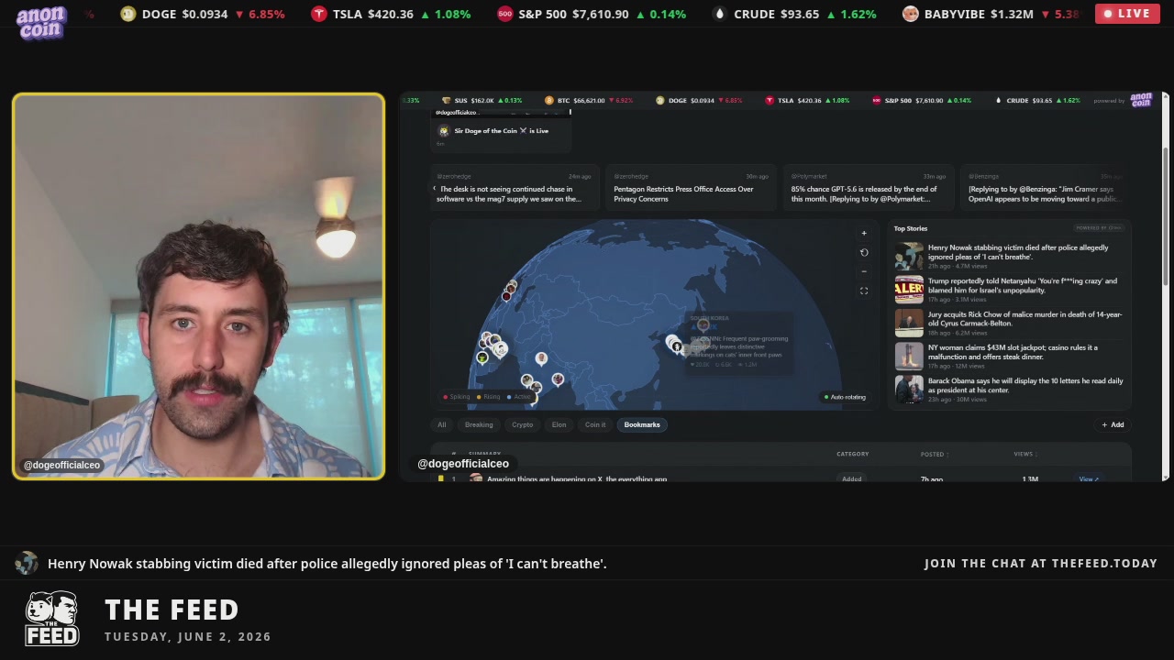Open the 'Pentagon Restricts Press Office Access' card
Screen dimensions: 1174x660
[x=691, y=188]
